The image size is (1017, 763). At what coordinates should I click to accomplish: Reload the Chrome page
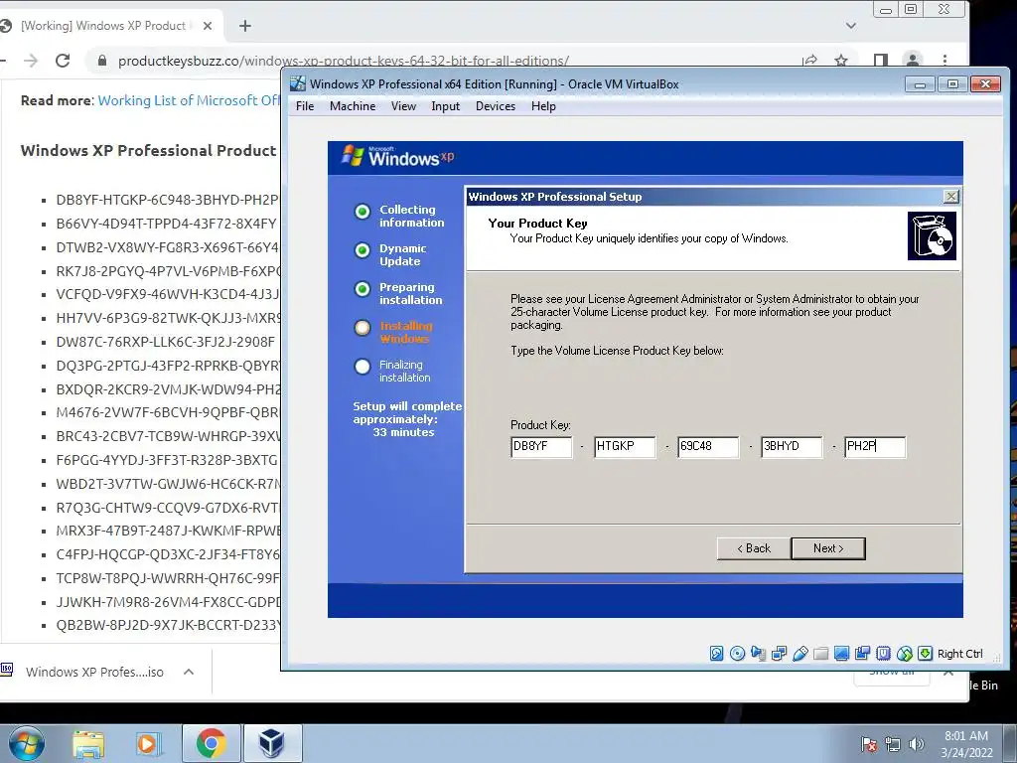tap(63, 61)
